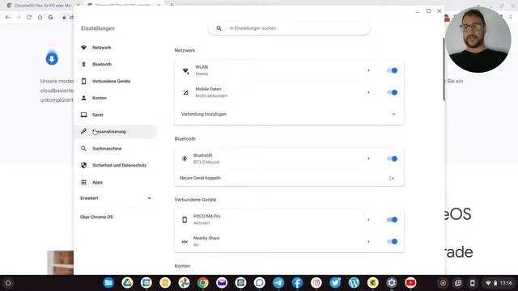Click the Nearby Share icon
Screen dimensions: 518x291
[x=185, y=242]
